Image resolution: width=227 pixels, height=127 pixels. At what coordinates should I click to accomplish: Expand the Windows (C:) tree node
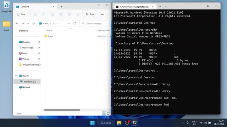[x=17, y=81]
